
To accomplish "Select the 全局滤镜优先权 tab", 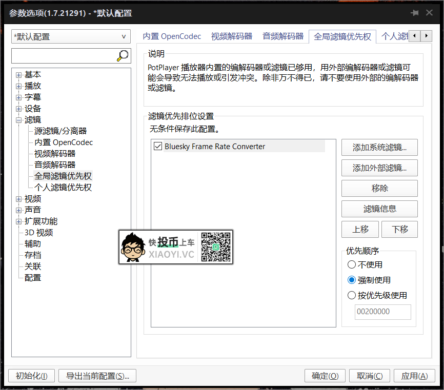I will pyautogui.click(x=342, y=36).
